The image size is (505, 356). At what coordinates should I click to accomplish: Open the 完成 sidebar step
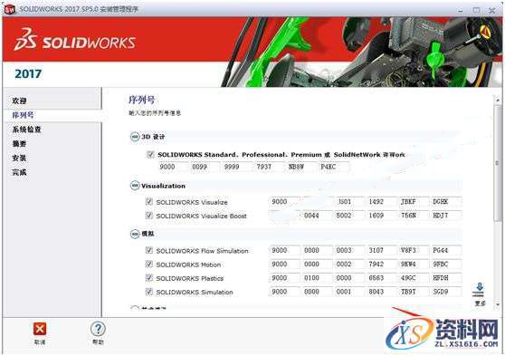19,172
